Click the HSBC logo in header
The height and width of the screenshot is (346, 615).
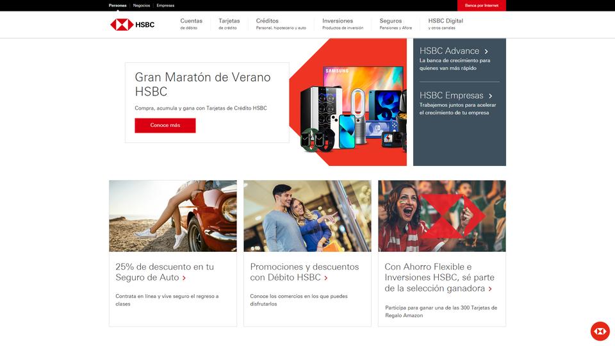pyautogui.click(x=132, y=25)
